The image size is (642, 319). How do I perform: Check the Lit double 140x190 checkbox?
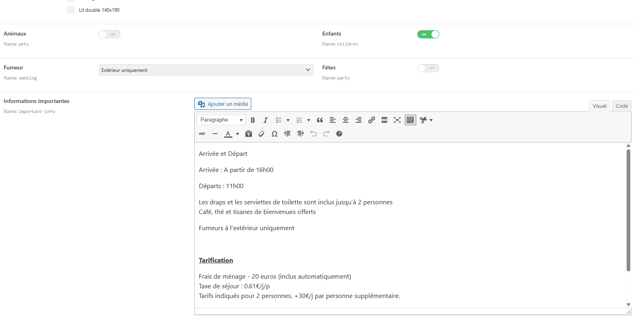pyautogui.click(x=71, y=10)
